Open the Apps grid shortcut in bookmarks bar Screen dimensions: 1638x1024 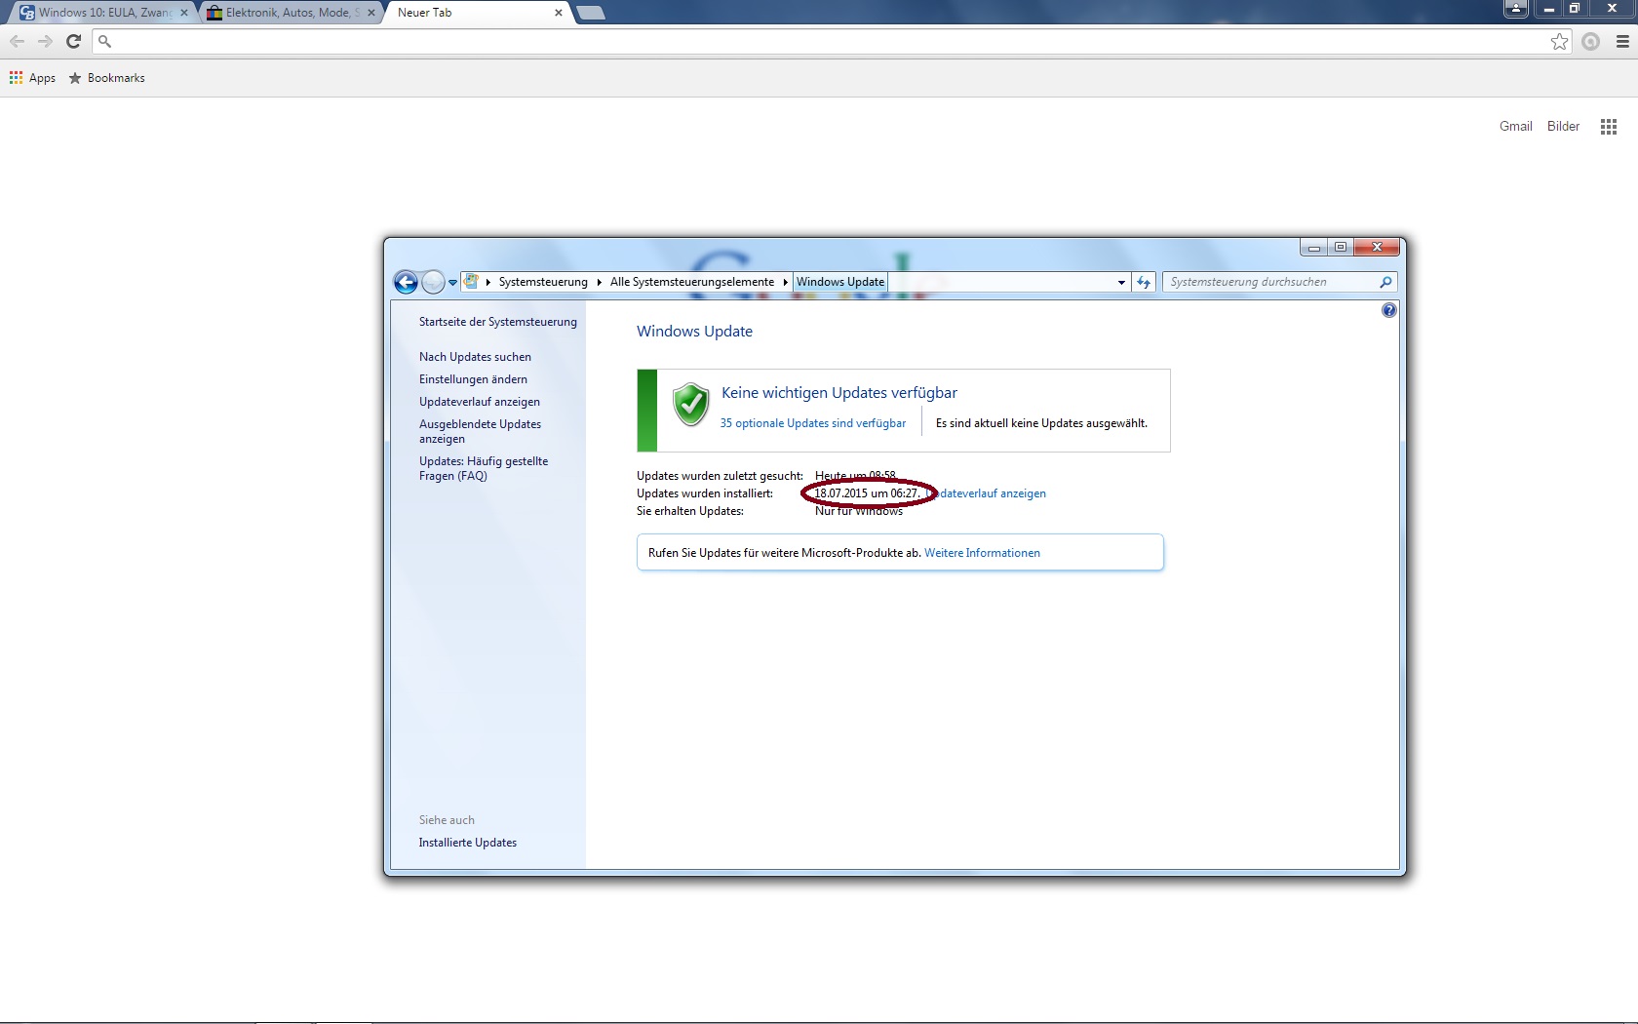click(33, 78)
